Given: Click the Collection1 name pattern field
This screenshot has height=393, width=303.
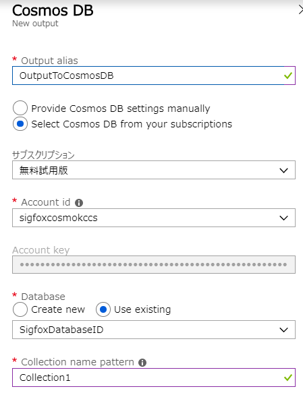Looking at the screenshot, I should (x=154, y=377).
